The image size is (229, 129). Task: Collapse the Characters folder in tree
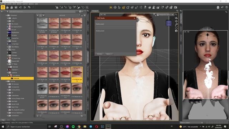point(6,15)
